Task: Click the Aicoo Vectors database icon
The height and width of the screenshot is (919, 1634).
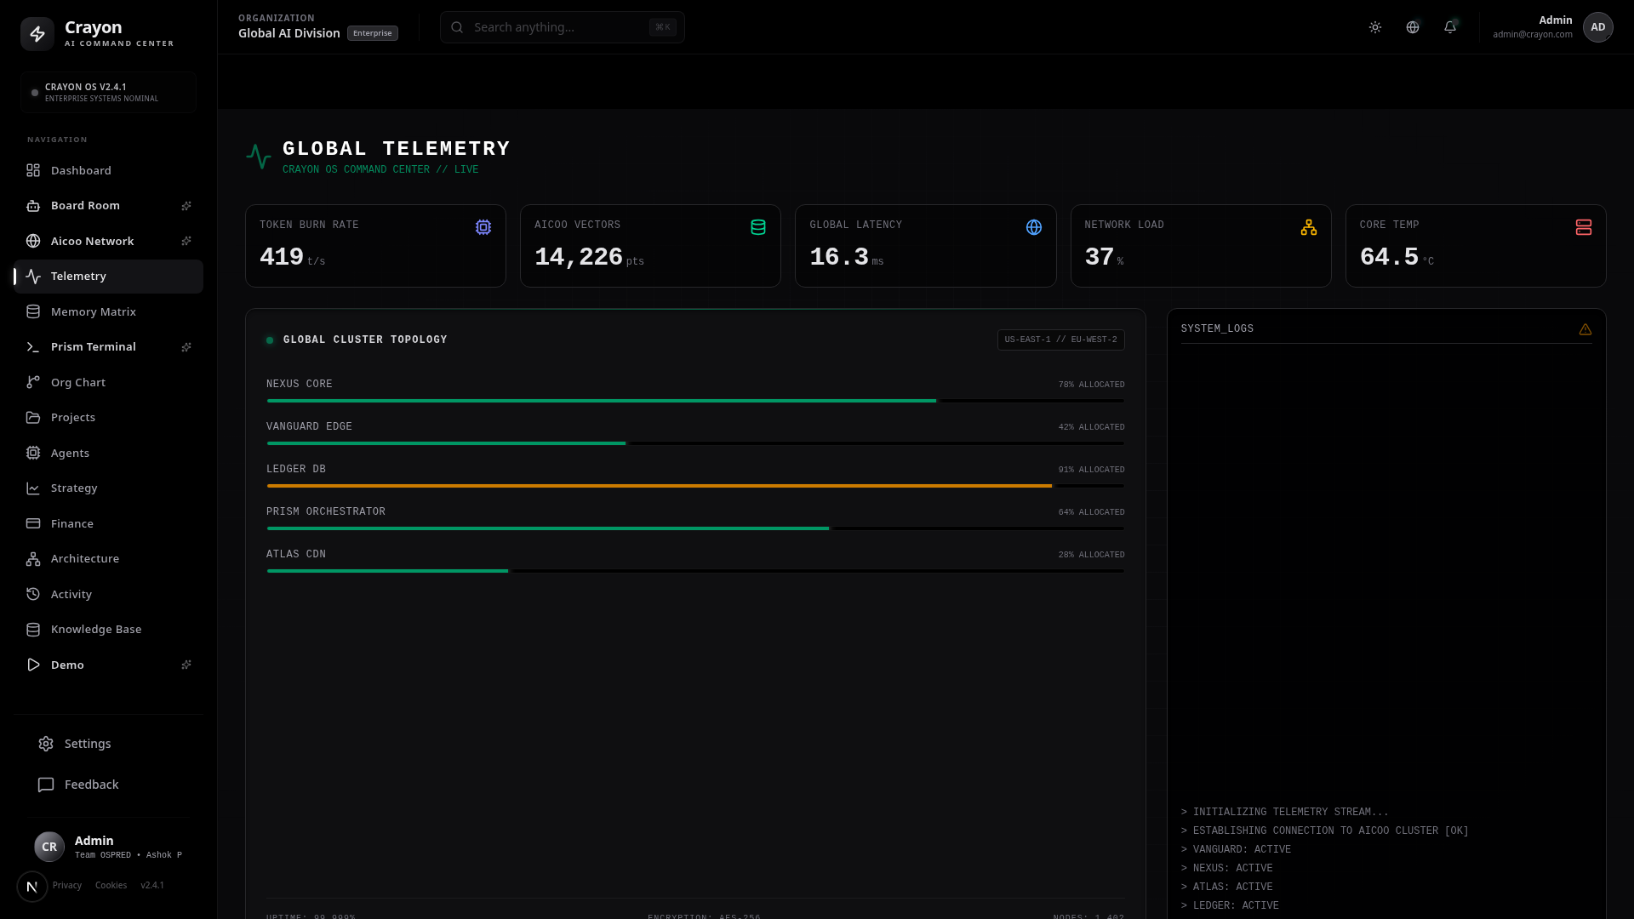Action: click(757, 227)
